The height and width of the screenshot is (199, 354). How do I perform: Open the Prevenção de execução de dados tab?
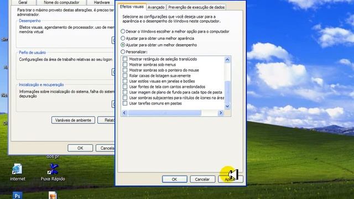pos(196,7)
